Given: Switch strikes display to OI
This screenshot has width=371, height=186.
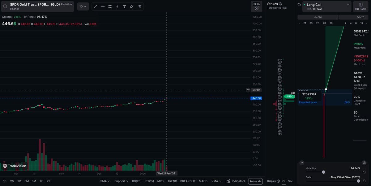Looking at the screenshot, I should (x=284, y=181).
